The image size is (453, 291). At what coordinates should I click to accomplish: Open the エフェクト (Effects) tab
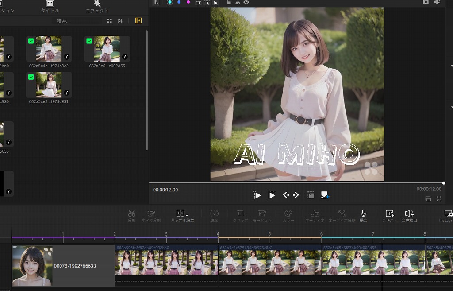click(x=97, y=7)
